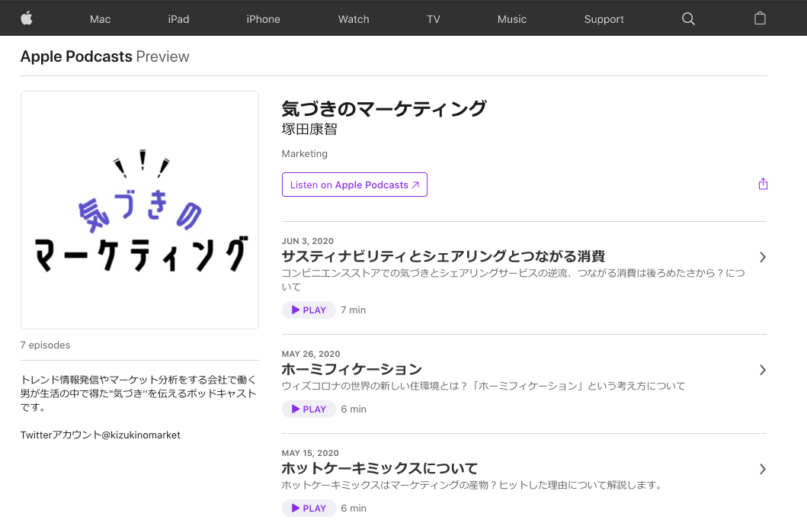
Task: Click the JUN 3, 2020 date
Action: (307, 241)
